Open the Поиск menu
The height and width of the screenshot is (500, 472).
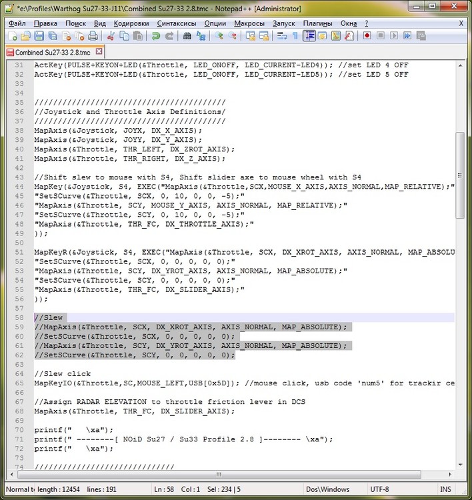75,23
